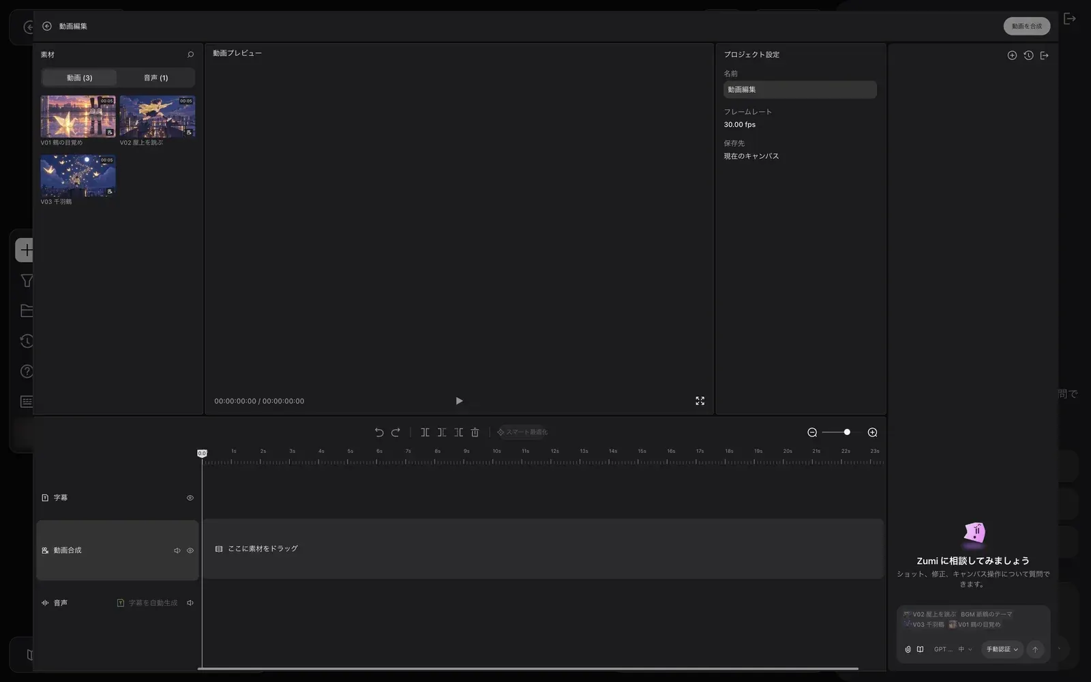This screenshot has height=682, width=1091.
Task: Zoom in the timeline
Action: pyautogui.click(x=872, y=432)
